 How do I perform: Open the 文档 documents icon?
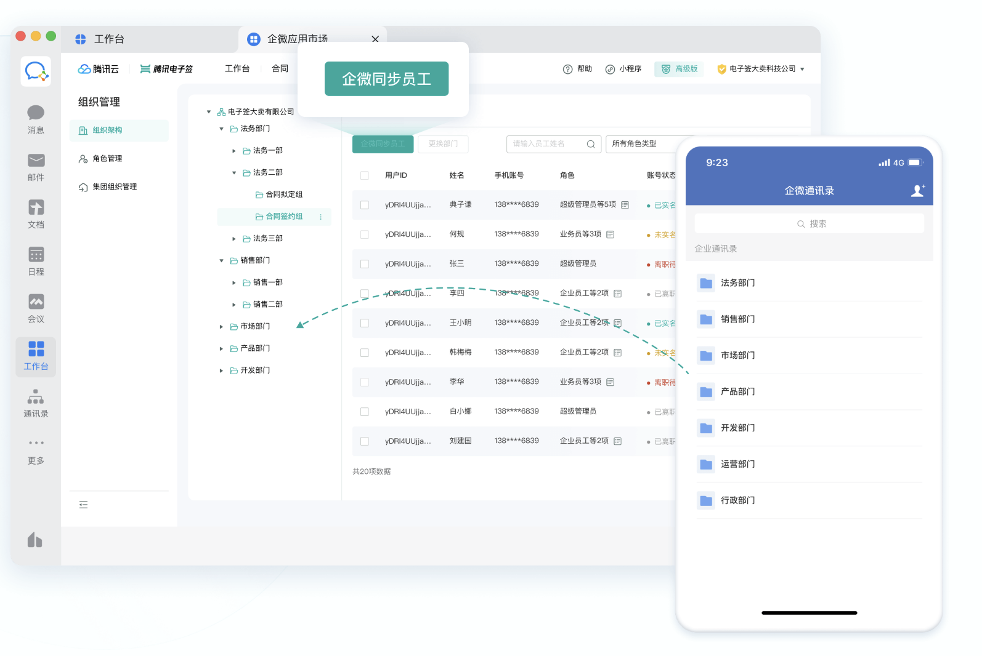pyautogui.click(x=36, y=207)
